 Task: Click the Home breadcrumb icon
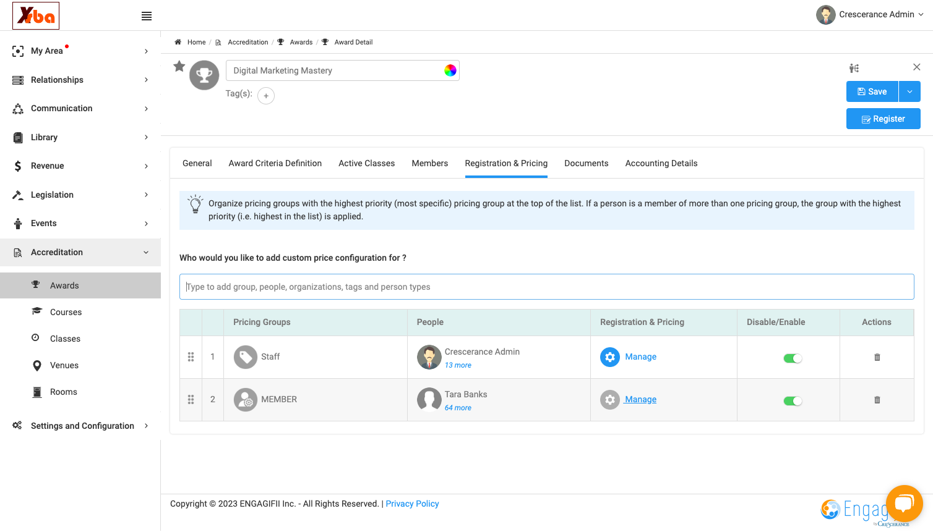(x=178, y=42)
